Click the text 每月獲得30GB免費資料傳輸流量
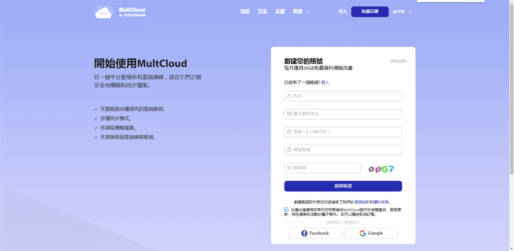This screenshot has width=514, height=251. click(318, 68)
